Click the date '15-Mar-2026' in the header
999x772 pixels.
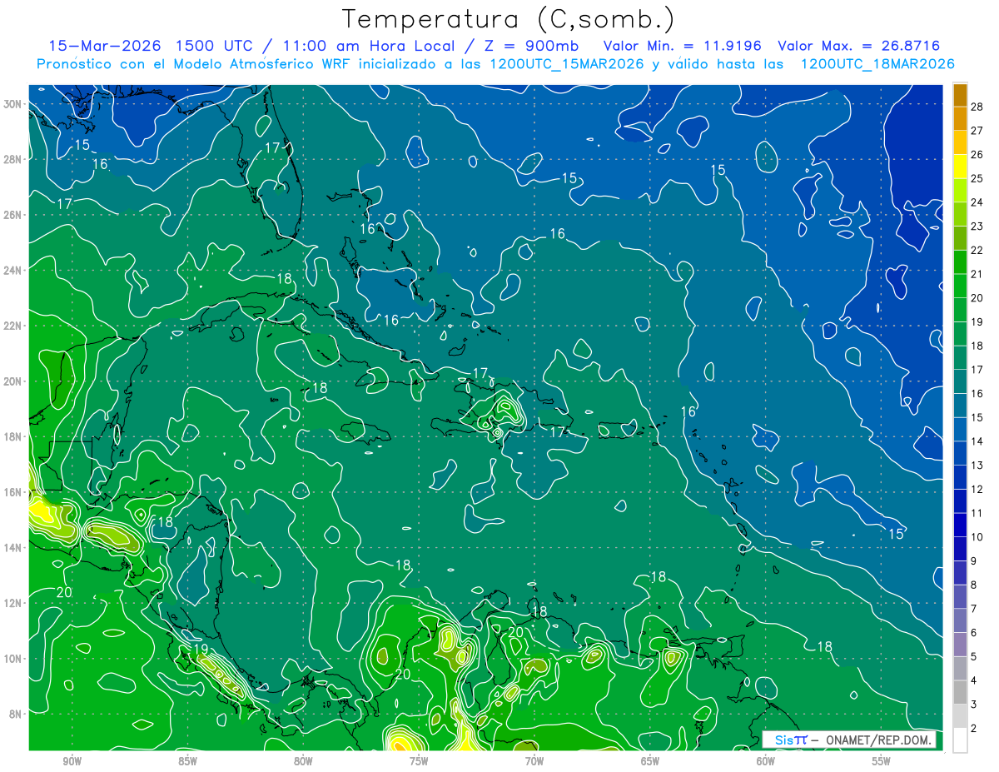[104, 46]
